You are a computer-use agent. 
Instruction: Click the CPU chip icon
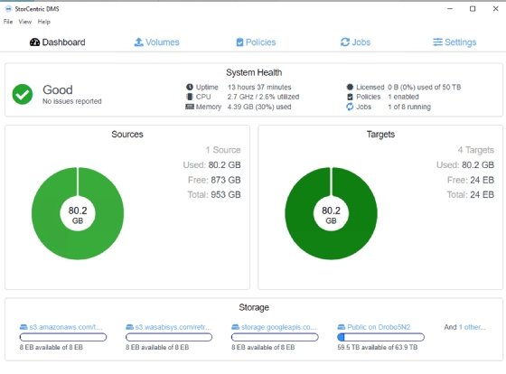tap(190, 97)
